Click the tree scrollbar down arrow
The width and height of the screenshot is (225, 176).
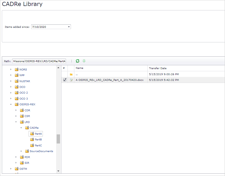point(58,171)
